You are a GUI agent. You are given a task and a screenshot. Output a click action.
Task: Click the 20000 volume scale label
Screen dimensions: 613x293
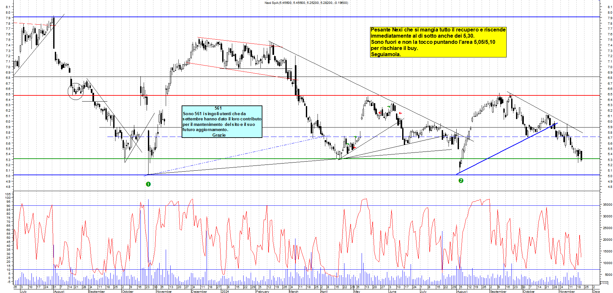(x=607, y=240)
